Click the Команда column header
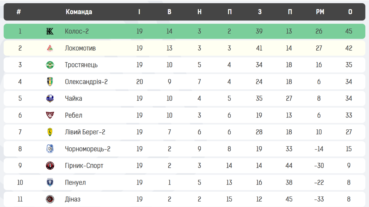 pos(79,12)
